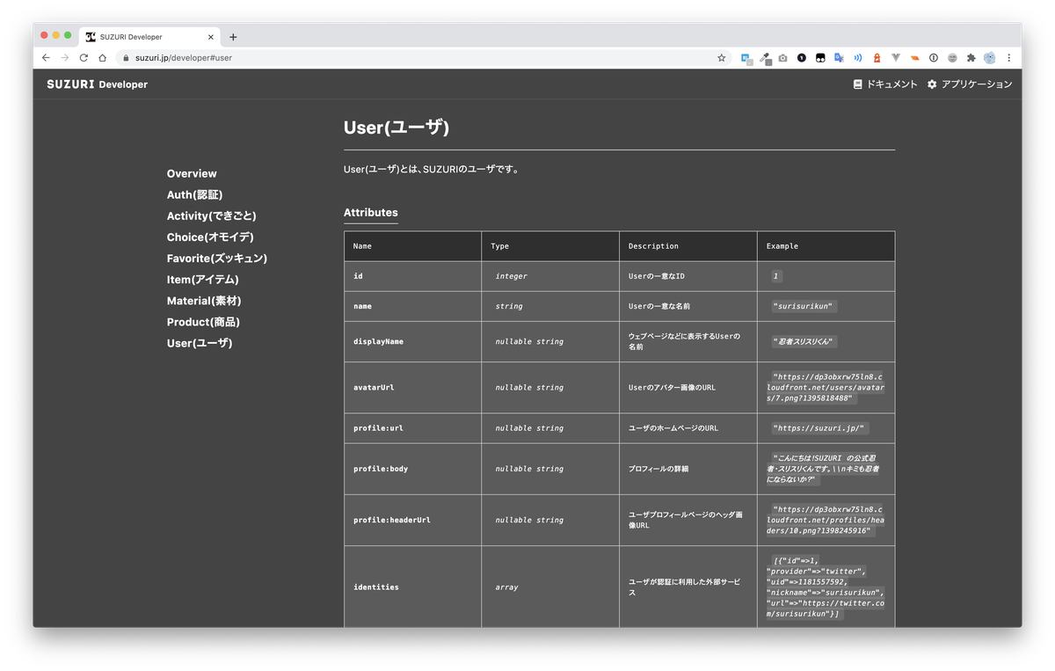Open the puzzle-piece Extensions icon
Viewport: 1055px width, 671px height.
[970, 57]
